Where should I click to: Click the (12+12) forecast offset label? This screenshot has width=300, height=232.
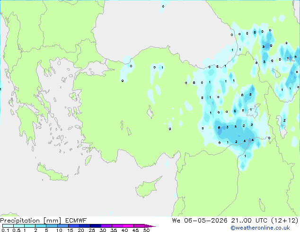pyautogui.click(x=285, y=221)
